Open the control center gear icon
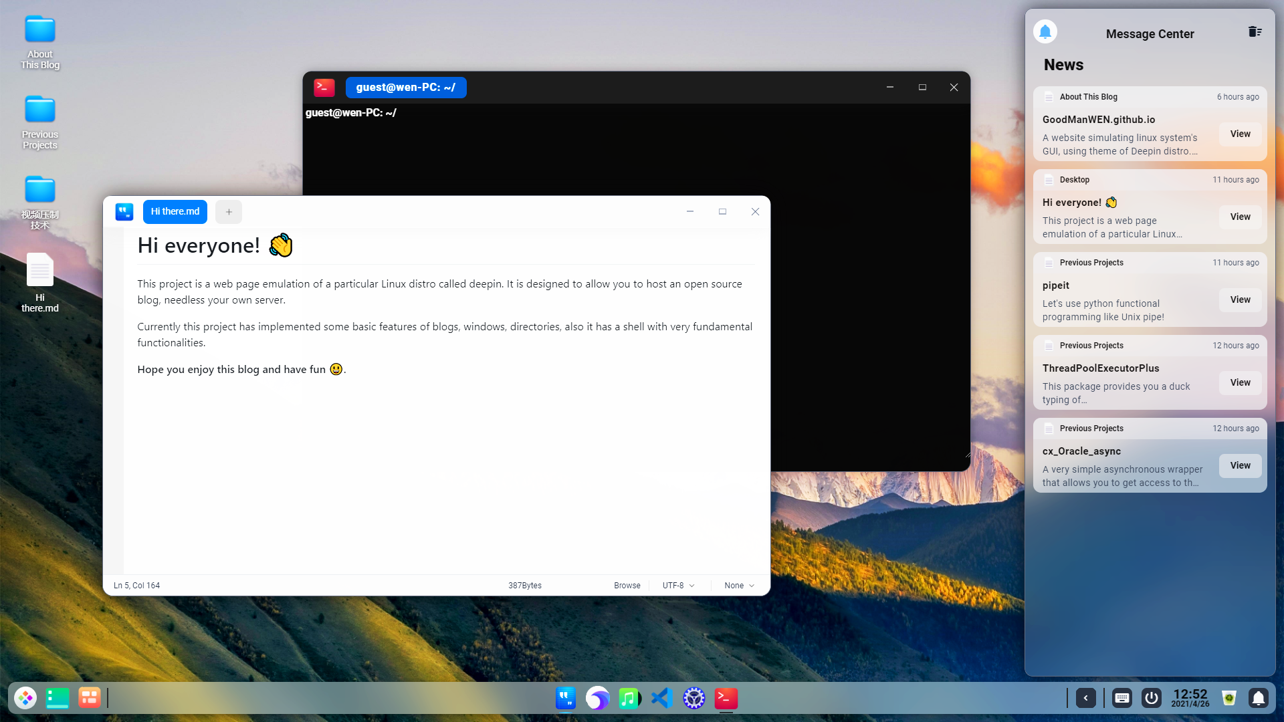Viewport: 1284px width, 722px height. [x=693, y=698]
